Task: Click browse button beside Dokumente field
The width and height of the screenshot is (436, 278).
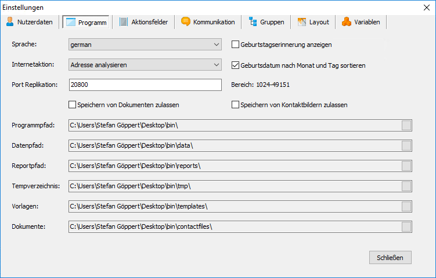Action: (x=406, y=226)
